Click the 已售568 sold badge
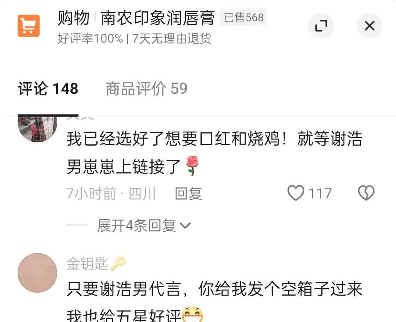This screenshot has width=396, height=322. click(x=243, y=18)
